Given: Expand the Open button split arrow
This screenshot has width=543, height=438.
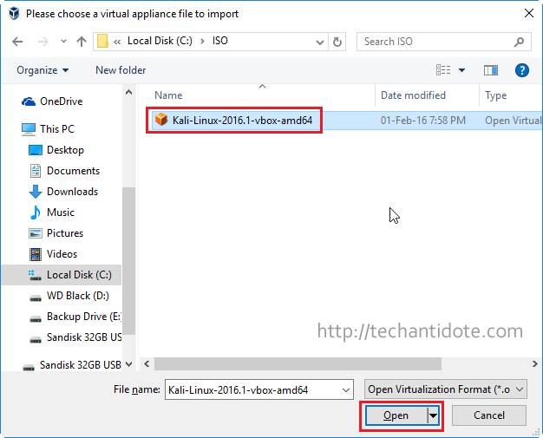Looking at the screenshot, I should click(x=433, y=415).
